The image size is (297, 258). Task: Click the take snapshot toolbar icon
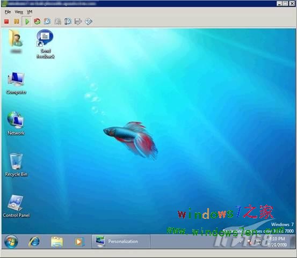pyautogui.click(x=47, y=21)
